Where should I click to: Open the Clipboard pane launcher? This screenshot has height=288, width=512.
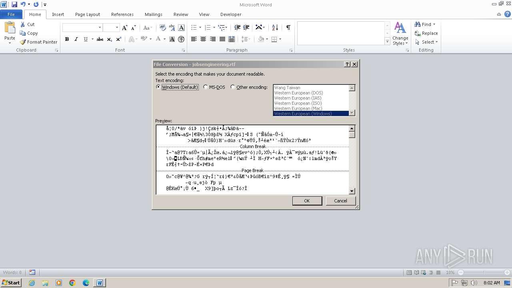point(56,50)
